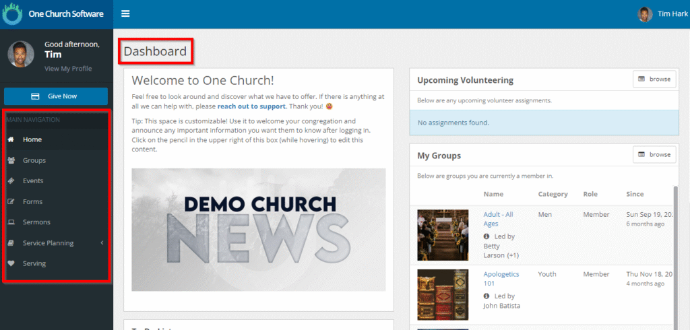Click the Since column header
Screen dimensions: 690x330
(x=635, y=194)
